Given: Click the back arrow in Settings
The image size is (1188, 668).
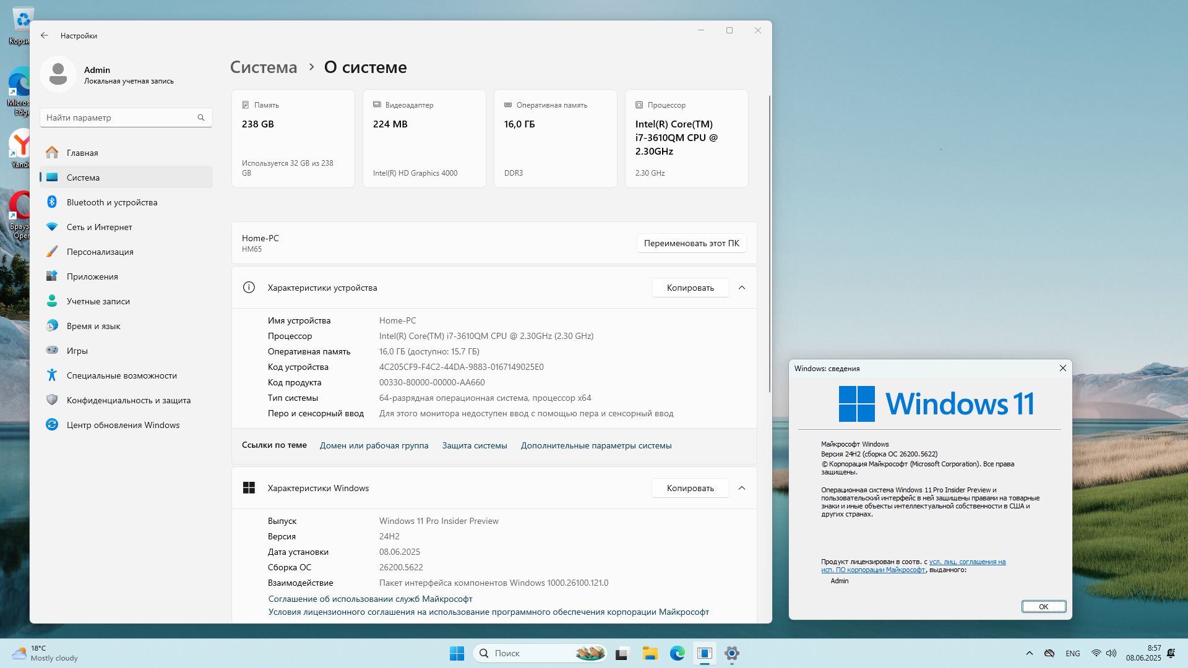Looking at the screenshot, I should click(x=45, y=36).
